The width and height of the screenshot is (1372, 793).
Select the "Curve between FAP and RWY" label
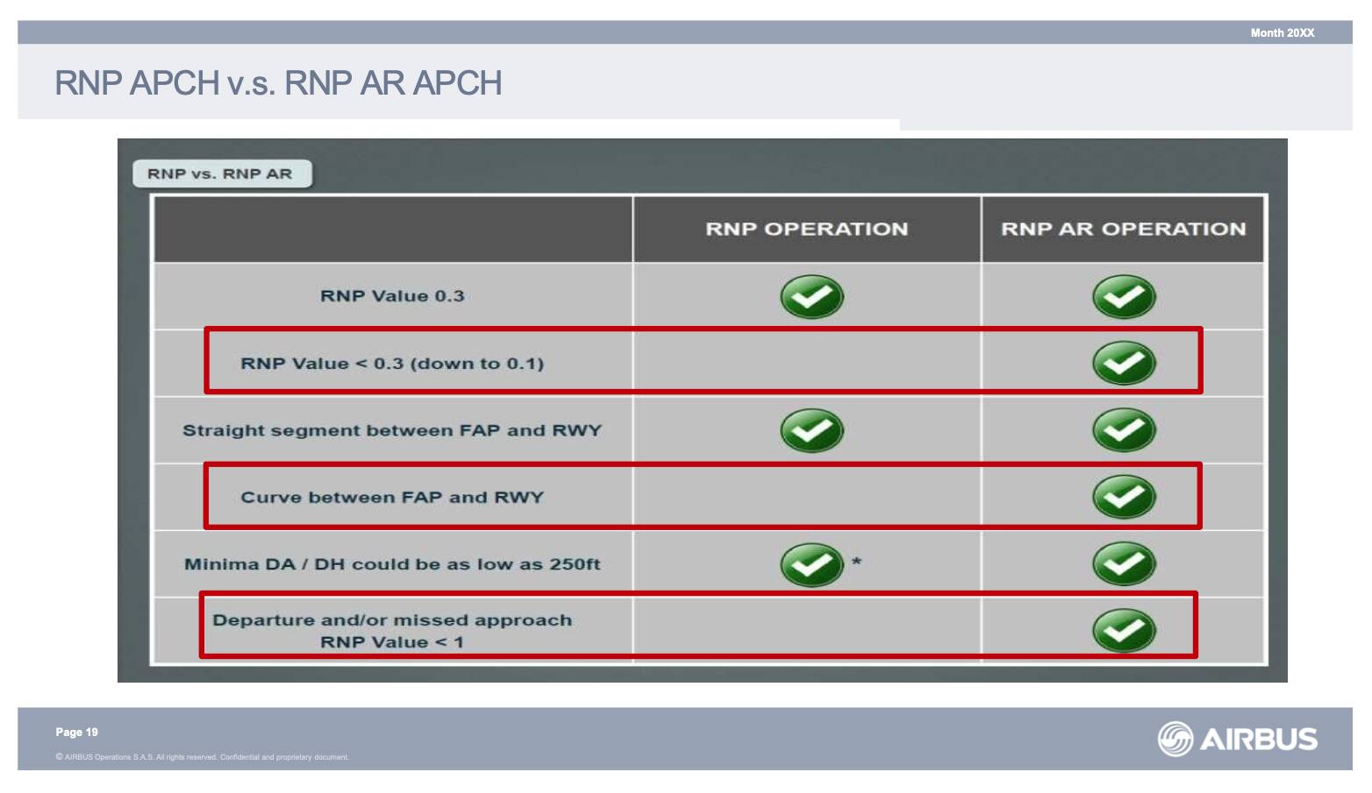pos(392,498)
